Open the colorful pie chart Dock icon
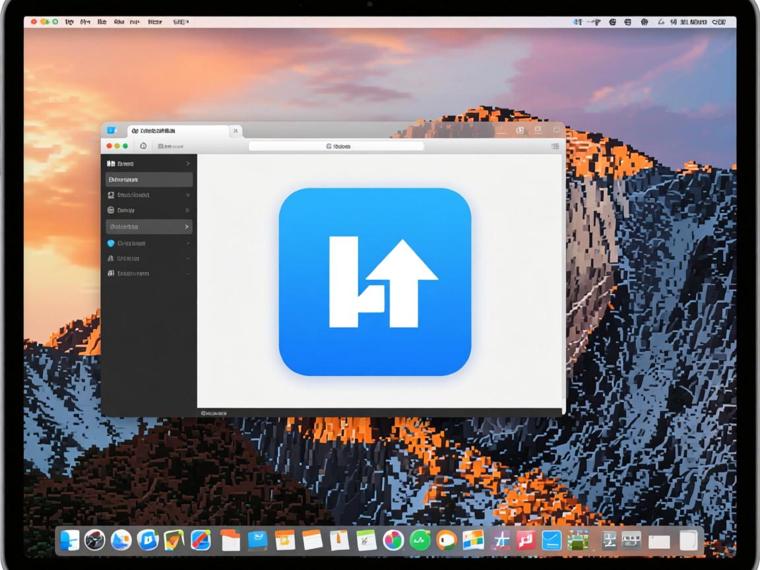760x570 pixels. (393, 540)
